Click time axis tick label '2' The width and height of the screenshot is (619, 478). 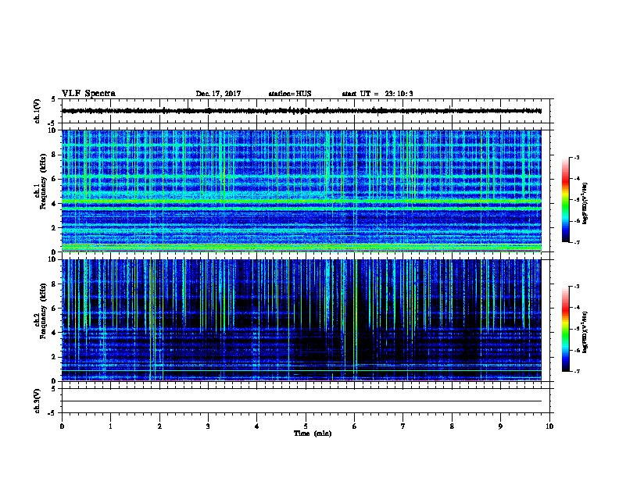click(159, 426)
